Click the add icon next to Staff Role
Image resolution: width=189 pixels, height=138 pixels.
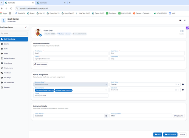click(183, 84)
